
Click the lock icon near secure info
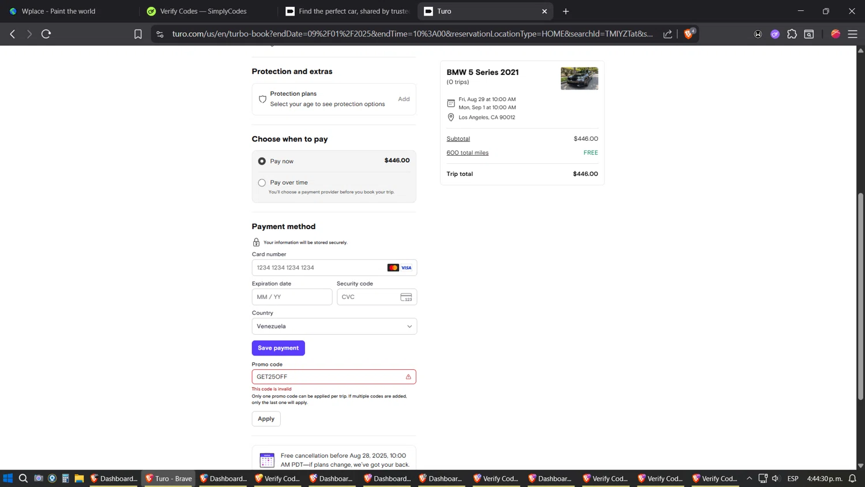point(257,242)
